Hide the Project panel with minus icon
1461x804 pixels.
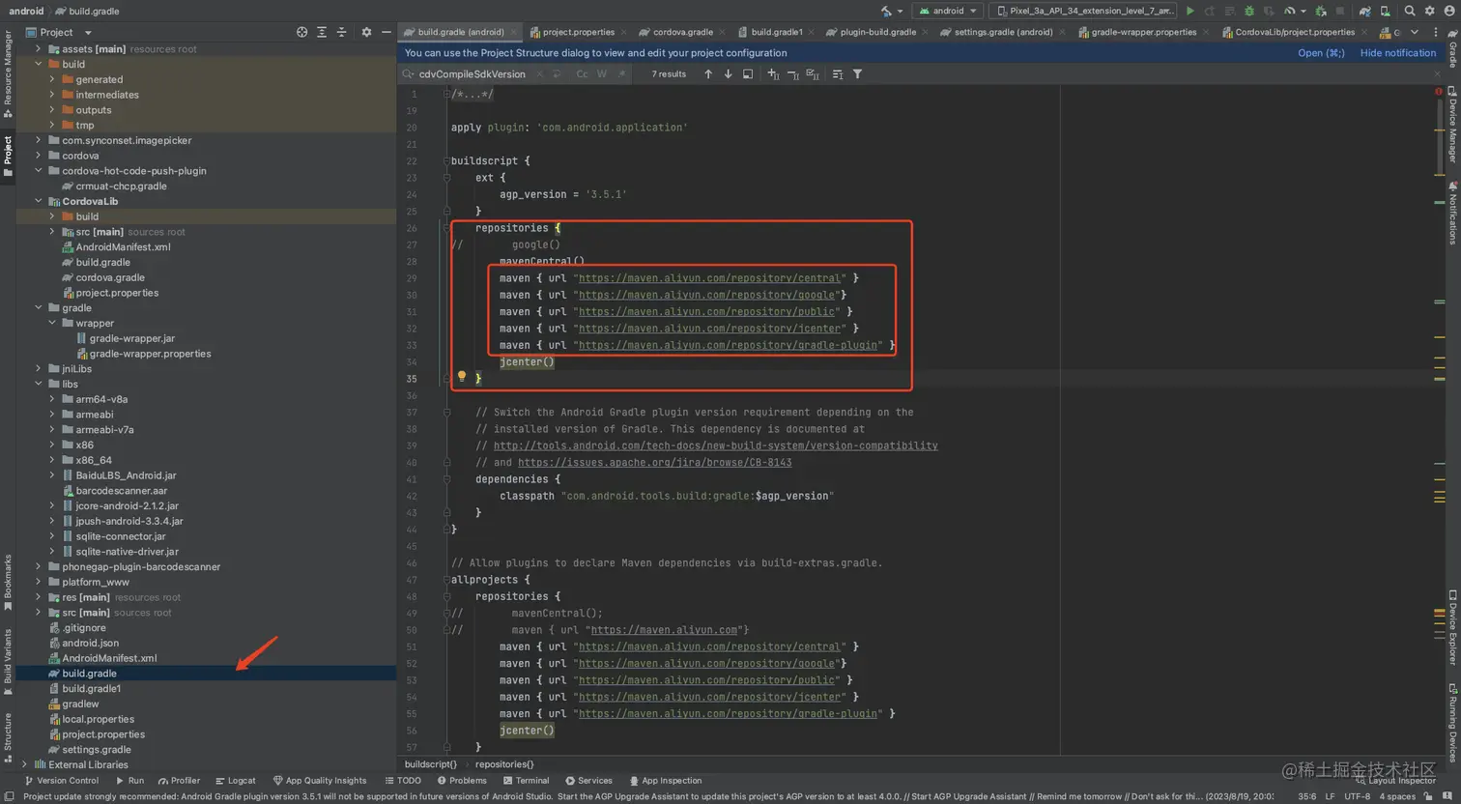386,32
